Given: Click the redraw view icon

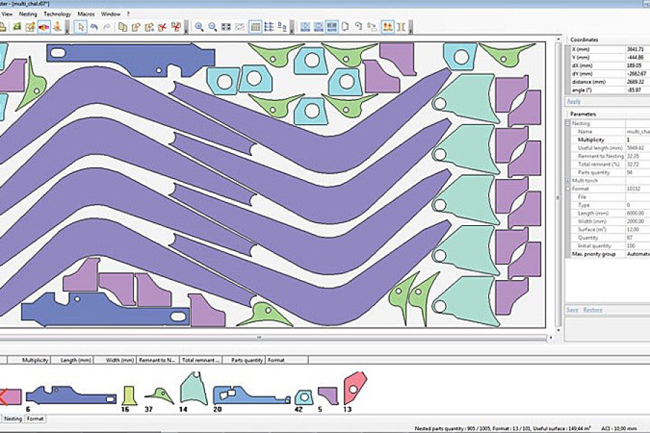Looking at the screenshot, I should coord(240,27).
